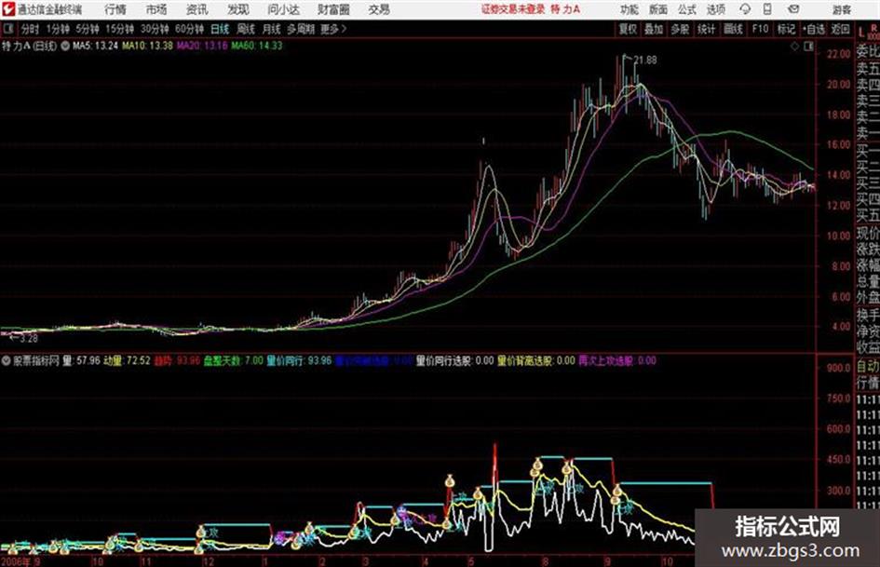Switch to 60分钟 chart period

click(x=189, y=29)
